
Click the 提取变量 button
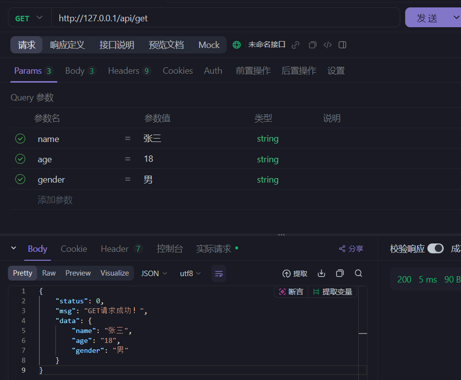tap(333, 292)
